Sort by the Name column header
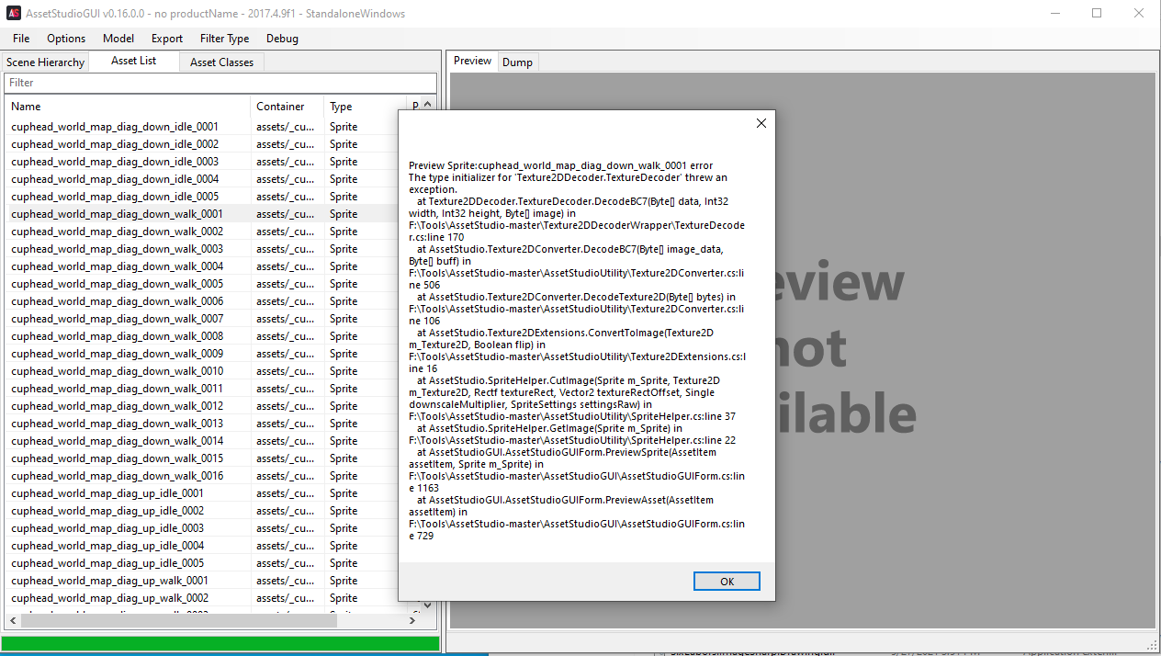Viewport: 1161px width, 656px height. 128,107
